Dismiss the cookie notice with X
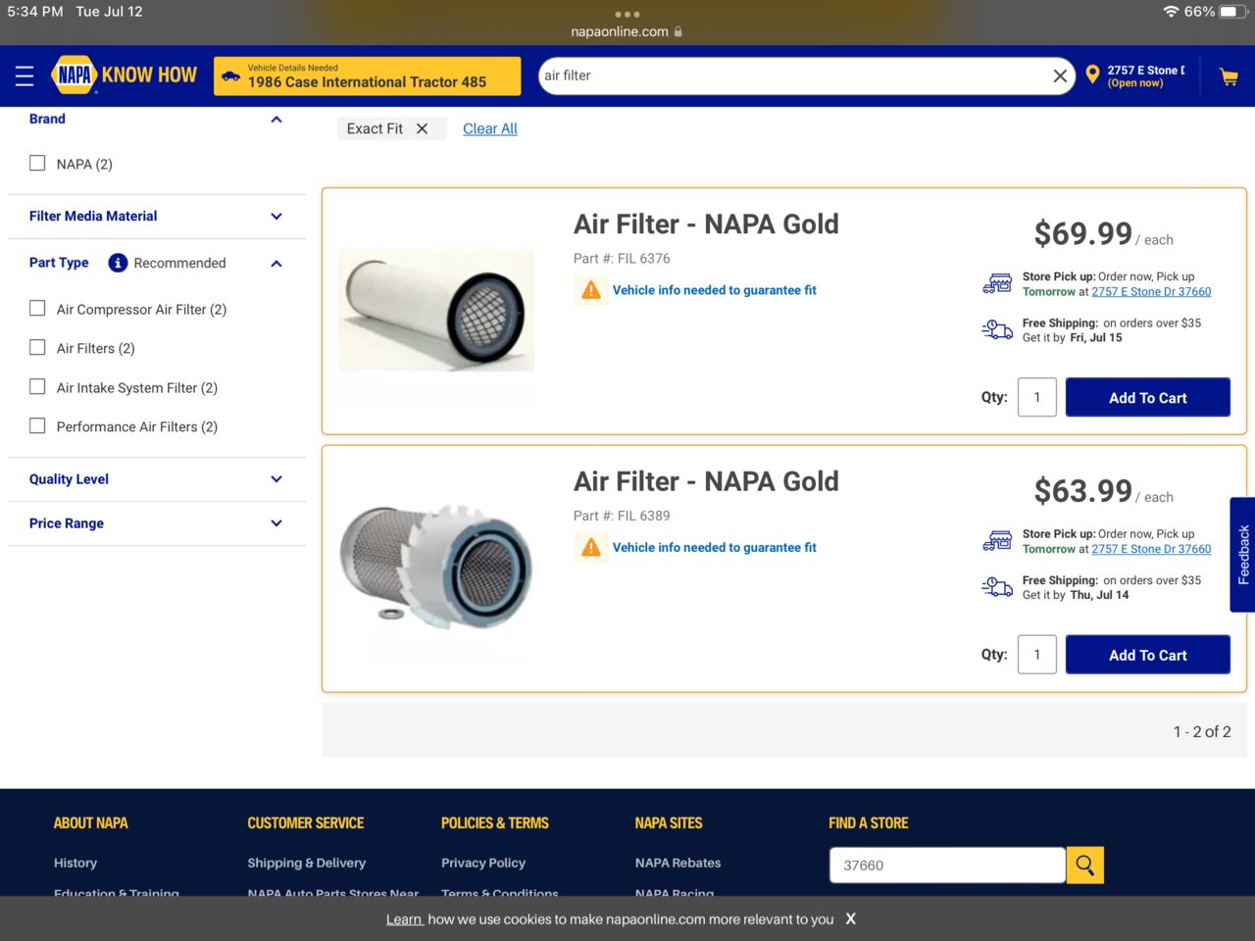Screen dimensions: 1255x941 coord(851,919)
